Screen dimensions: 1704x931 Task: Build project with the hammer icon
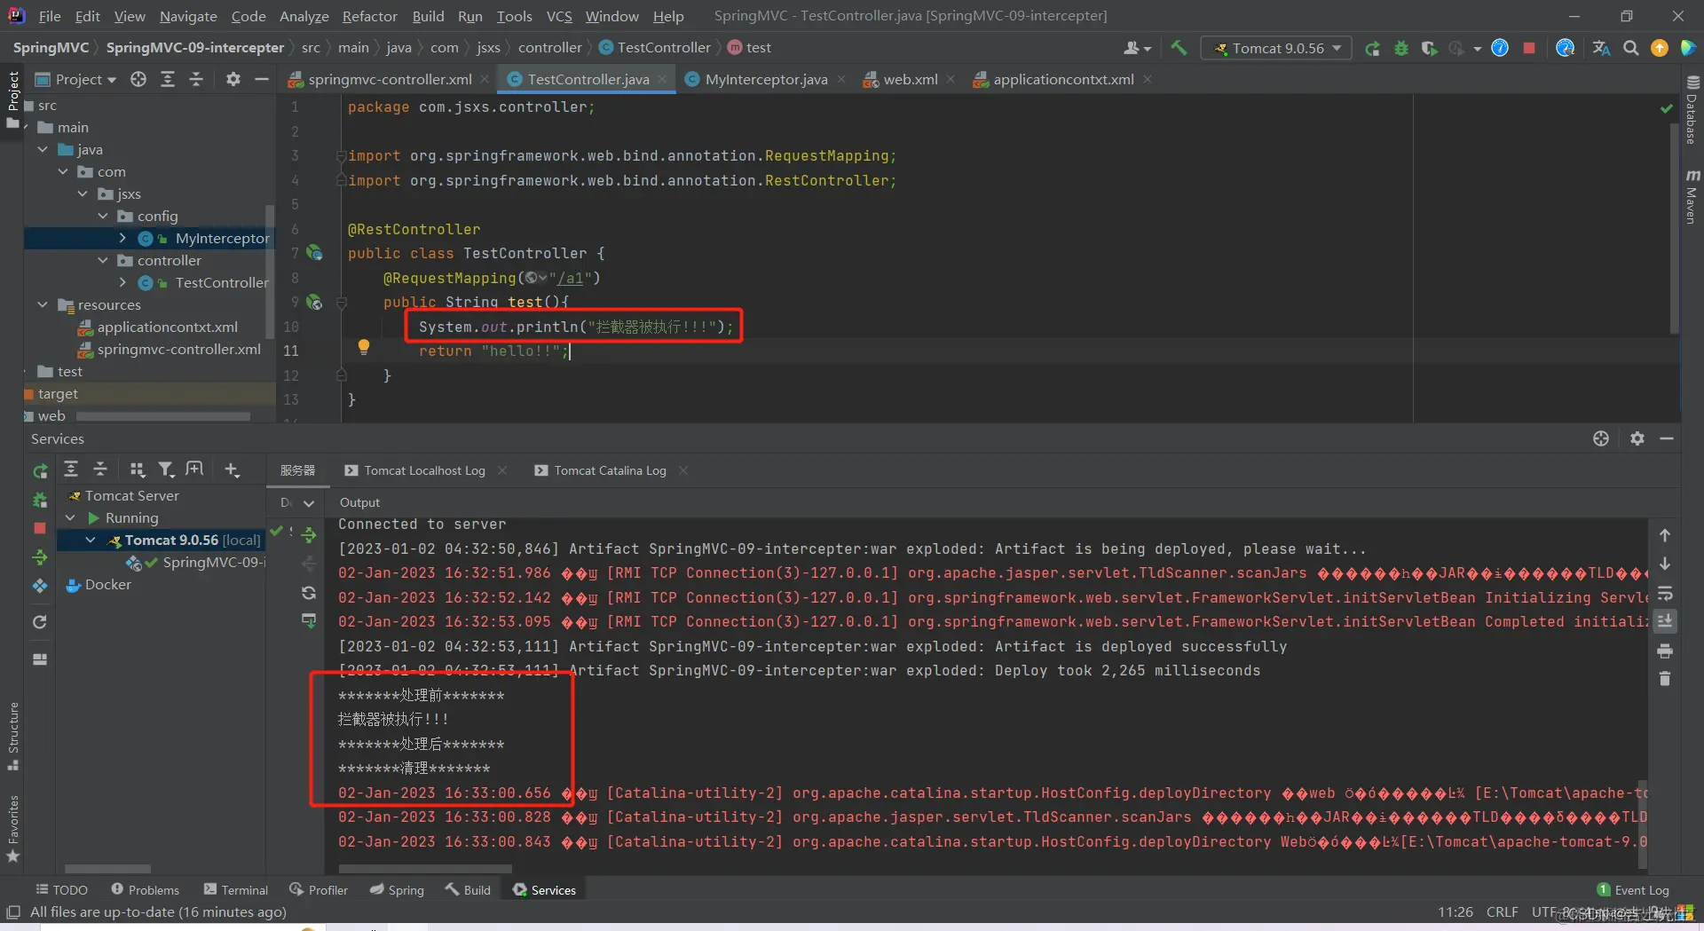[1179, 48]
